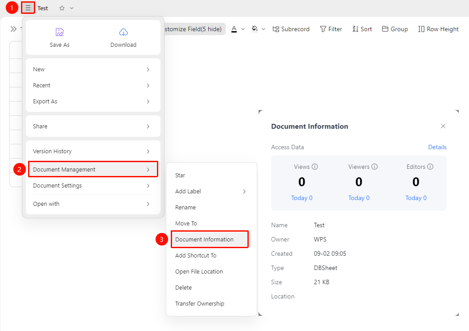This screenshot has height=331, width=469.
Task: Open the Share submenu
Action: (x=93, y=127)
